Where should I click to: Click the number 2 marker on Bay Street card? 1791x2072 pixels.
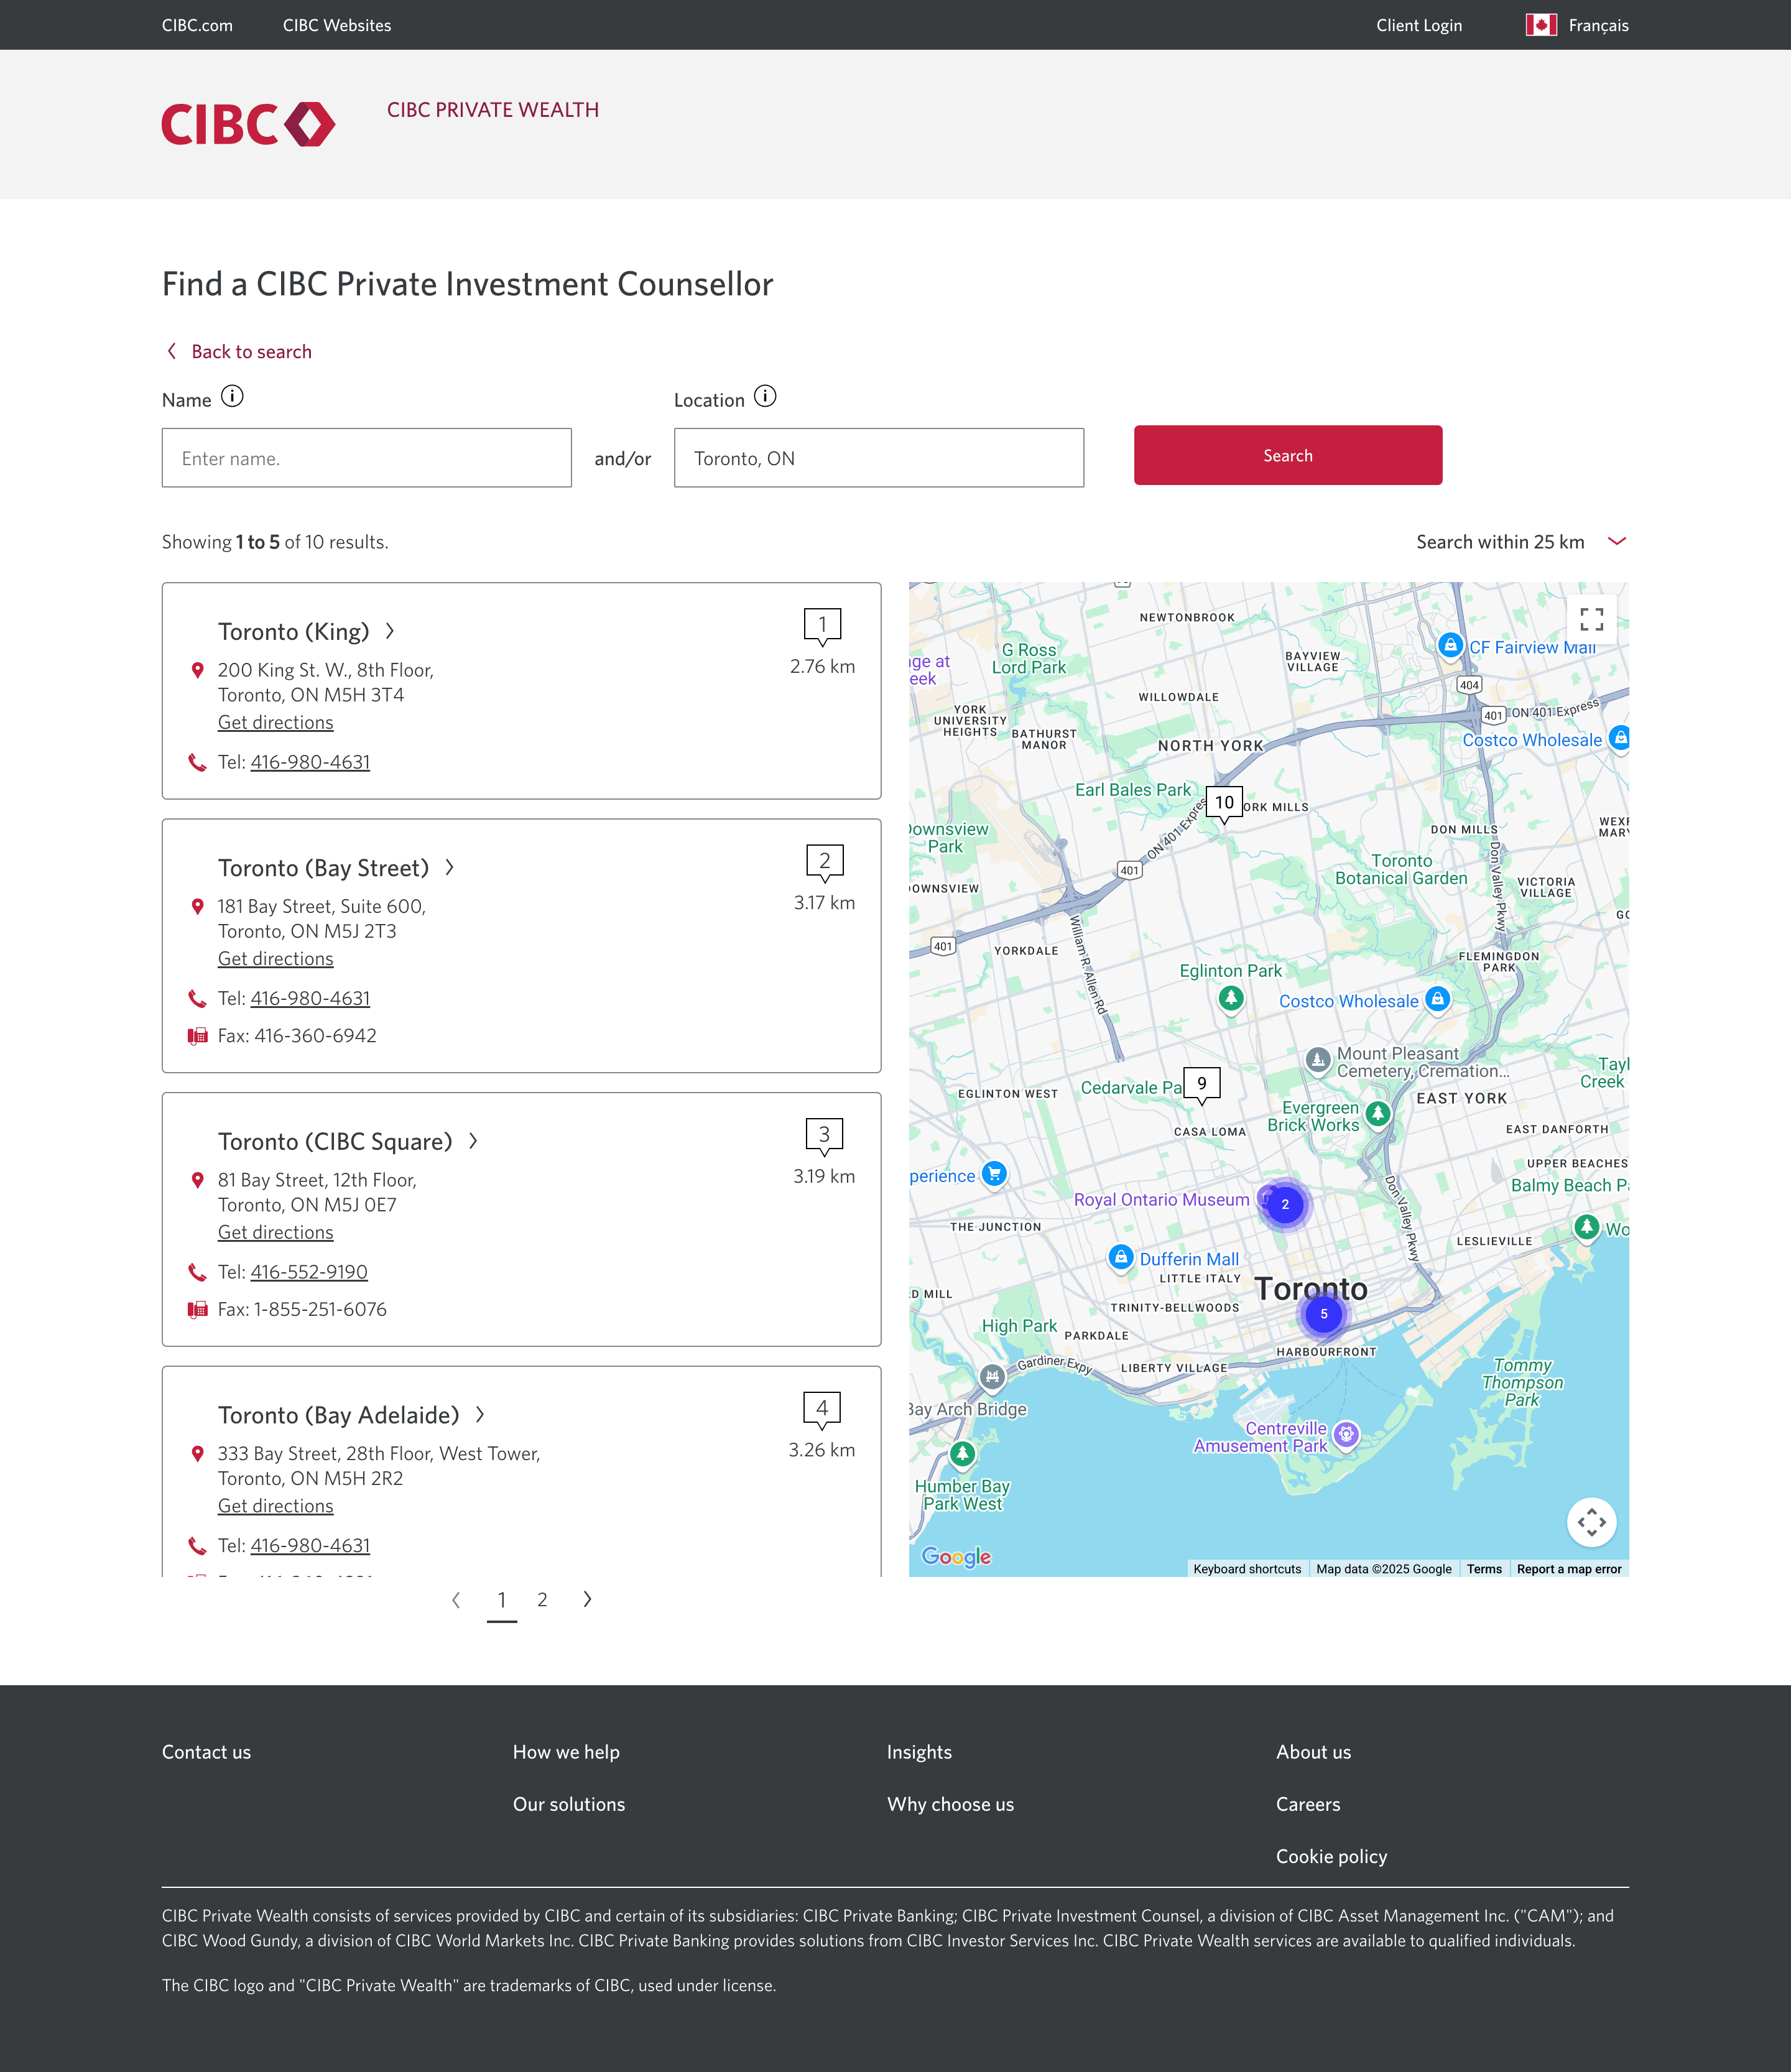click(x=824, y=862)
